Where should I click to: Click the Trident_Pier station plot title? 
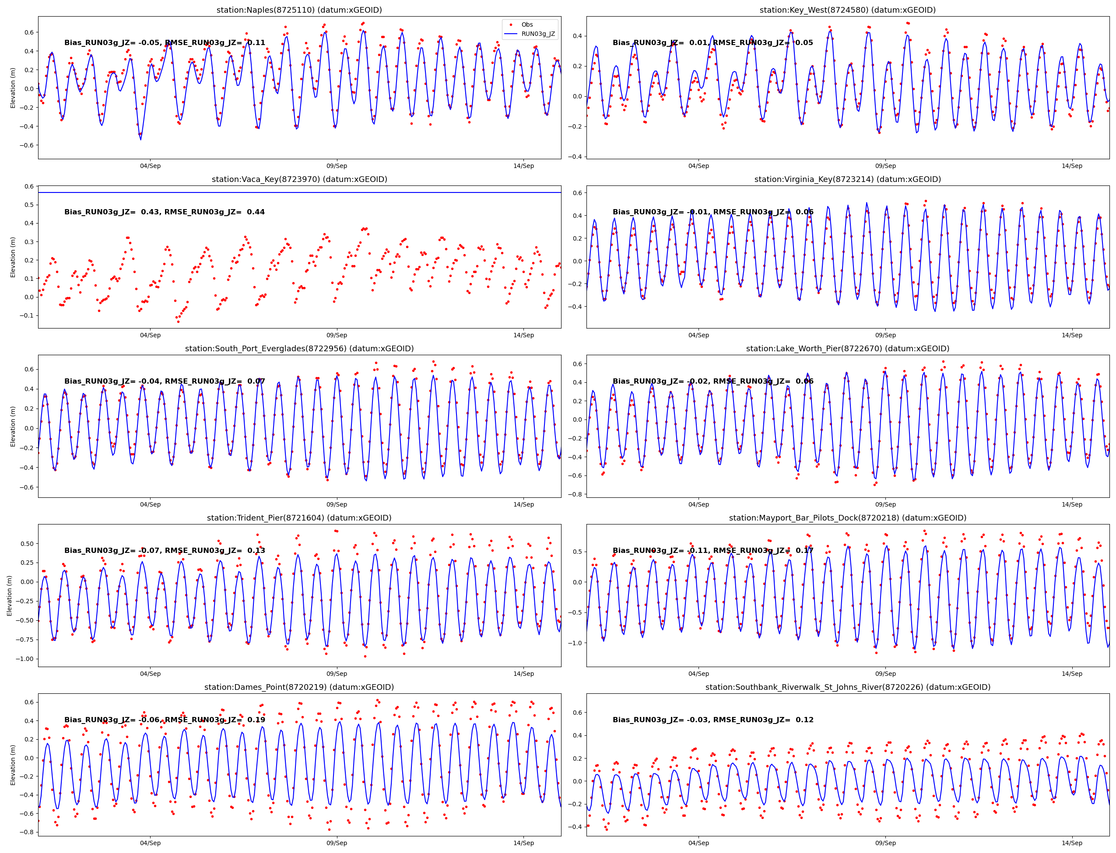pyautogui.click(x=299, y=518)
